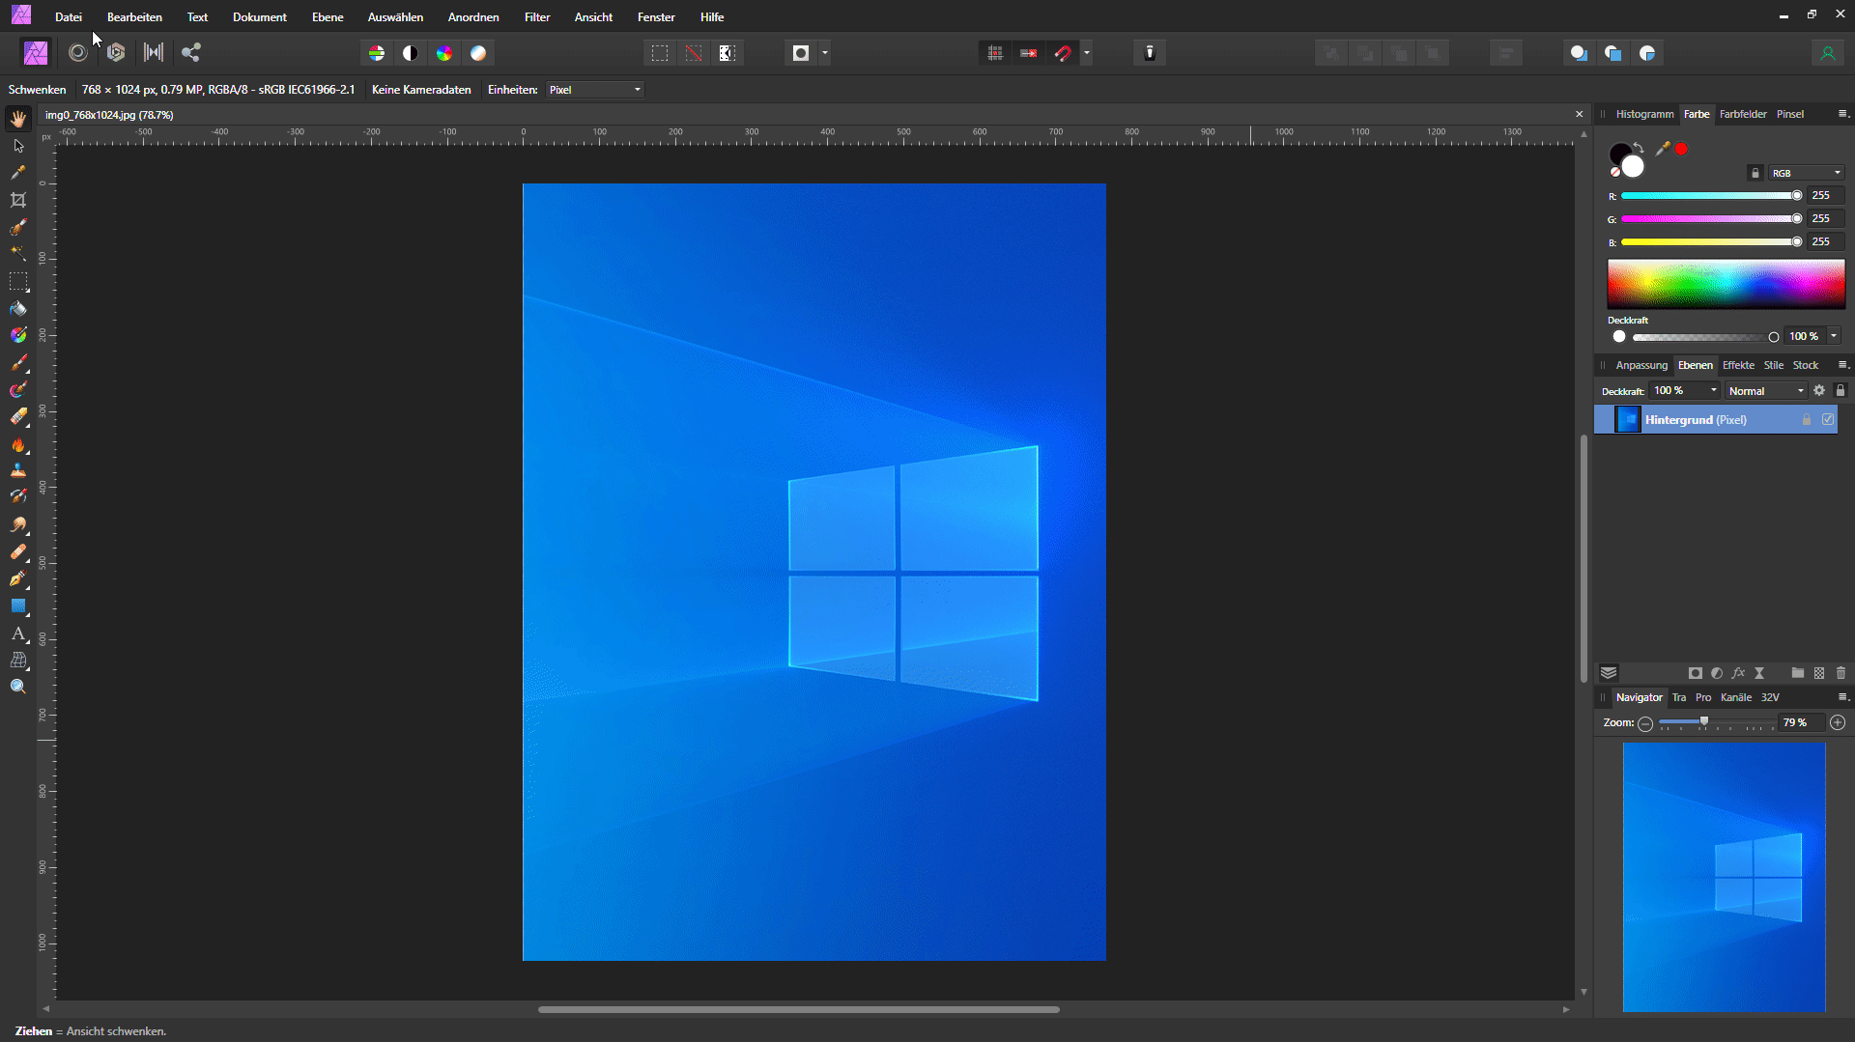Switch to the Develop Persona
The width and height of the screenshot is (1855, 1042).
[x=116, y=53]
